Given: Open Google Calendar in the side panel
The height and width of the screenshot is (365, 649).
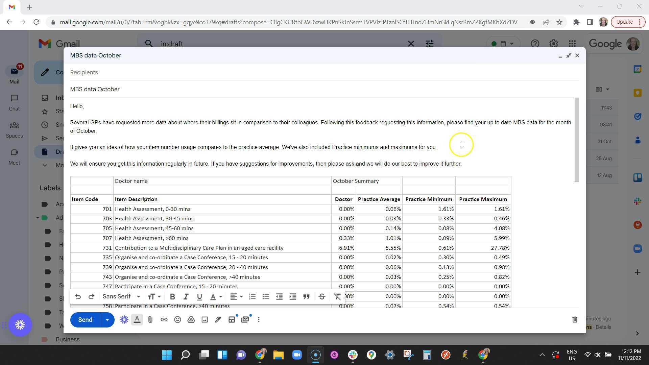Looking at the screenshot, I should (638, 69).
